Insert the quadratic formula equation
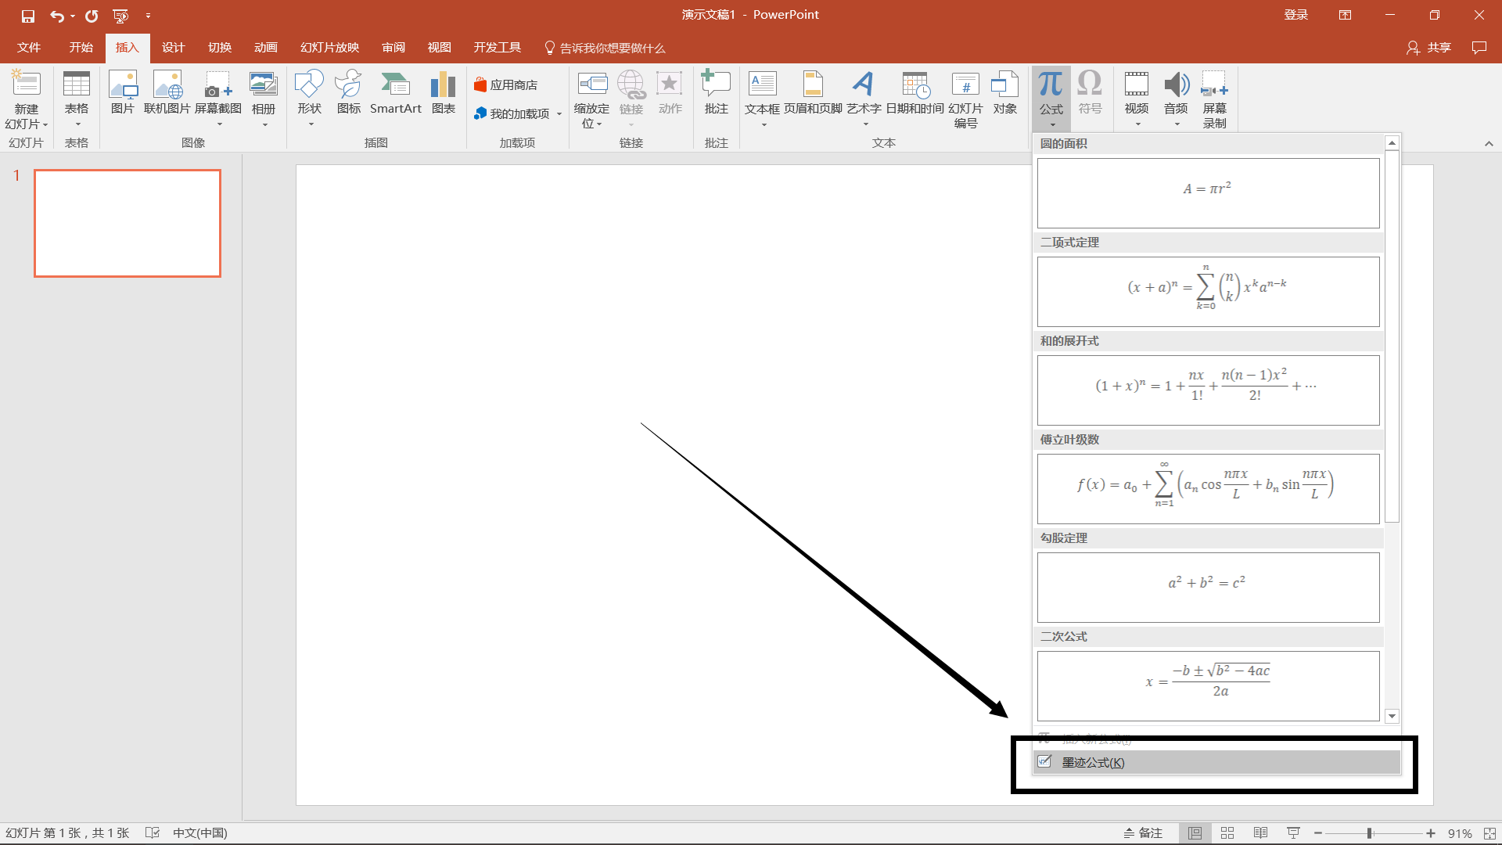The width and height of the screenshot is (1502, 845). click(x=1208, y=686)
